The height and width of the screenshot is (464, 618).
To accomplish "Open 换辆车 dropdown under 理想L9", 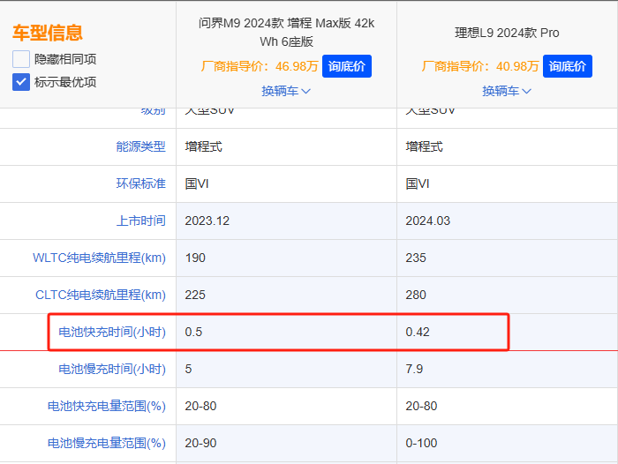I will (507, 91).
